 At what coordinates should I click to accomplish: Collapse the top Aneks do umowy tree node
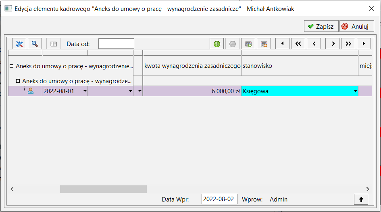[11, 66]
